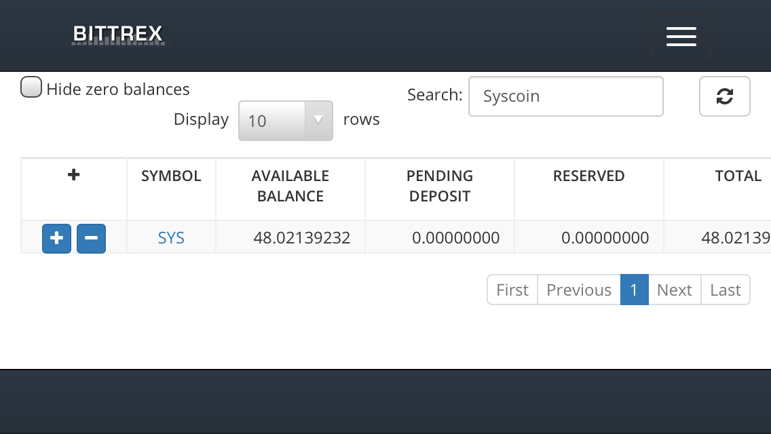Select page 1 in pagination

click(x=635, y=290)
